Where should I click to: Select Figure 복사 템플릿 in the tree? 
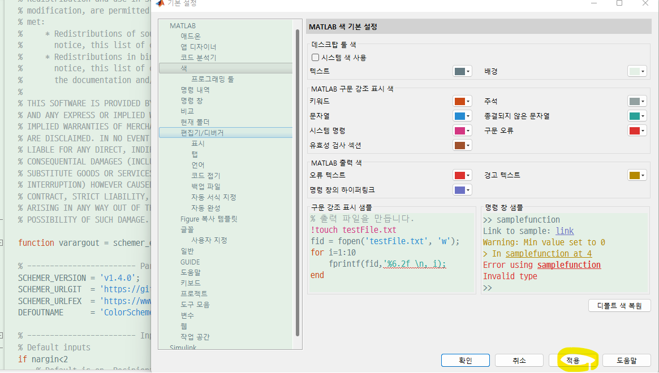pyautogui.click(x=209, y=219)
